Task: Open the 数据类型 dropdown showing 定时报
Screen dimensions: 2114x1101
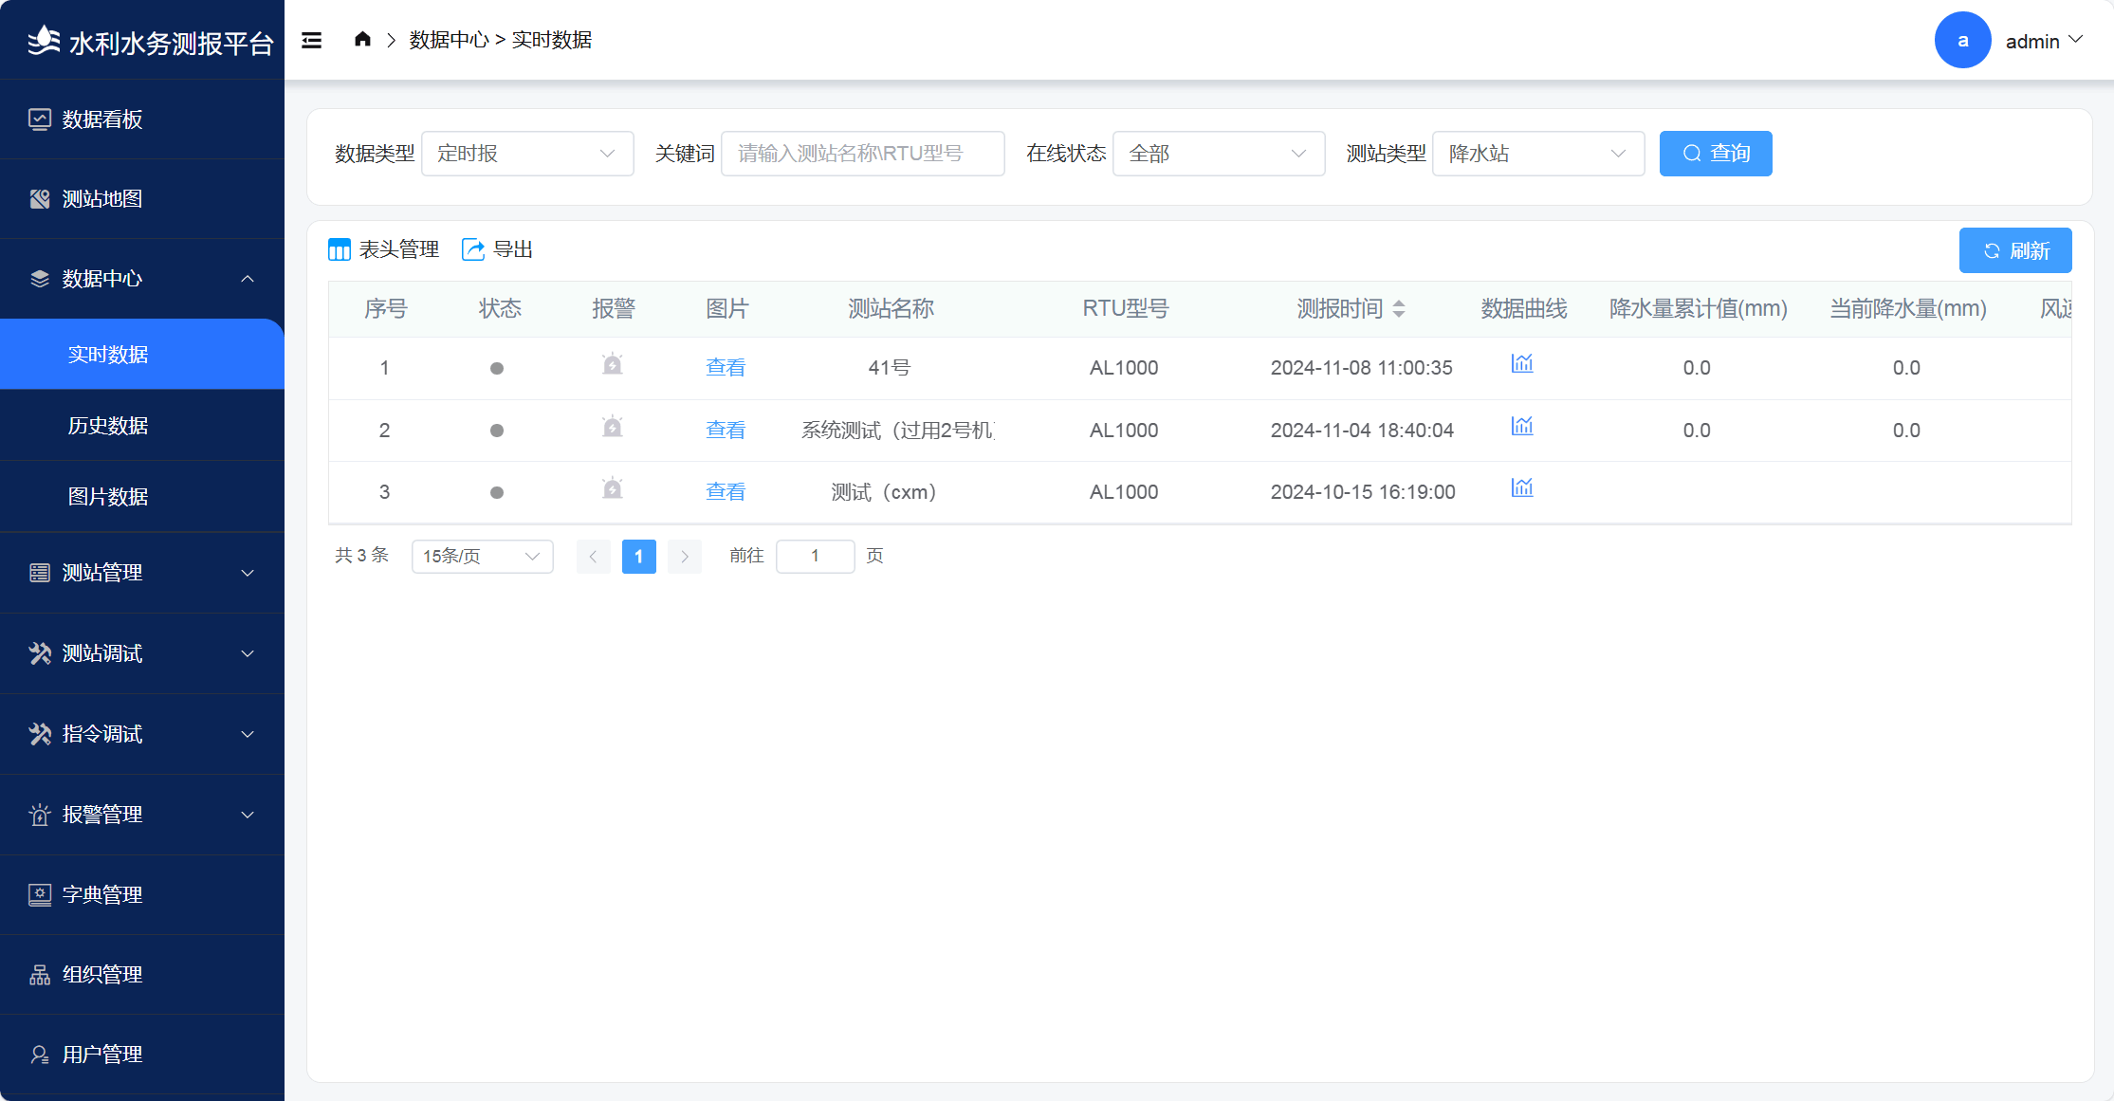Action: tap(526, 154)
